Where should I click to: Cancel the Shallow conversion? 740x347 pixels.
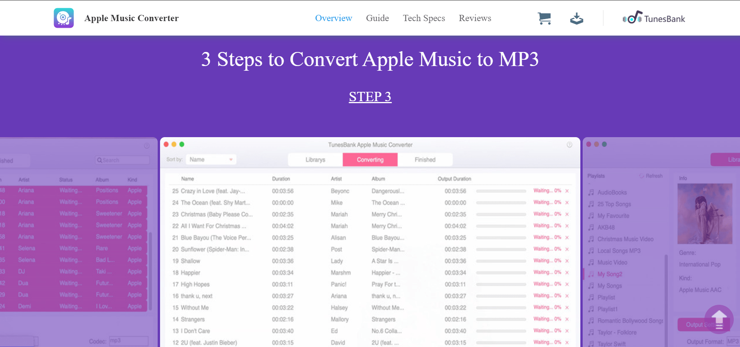[567, 261]
